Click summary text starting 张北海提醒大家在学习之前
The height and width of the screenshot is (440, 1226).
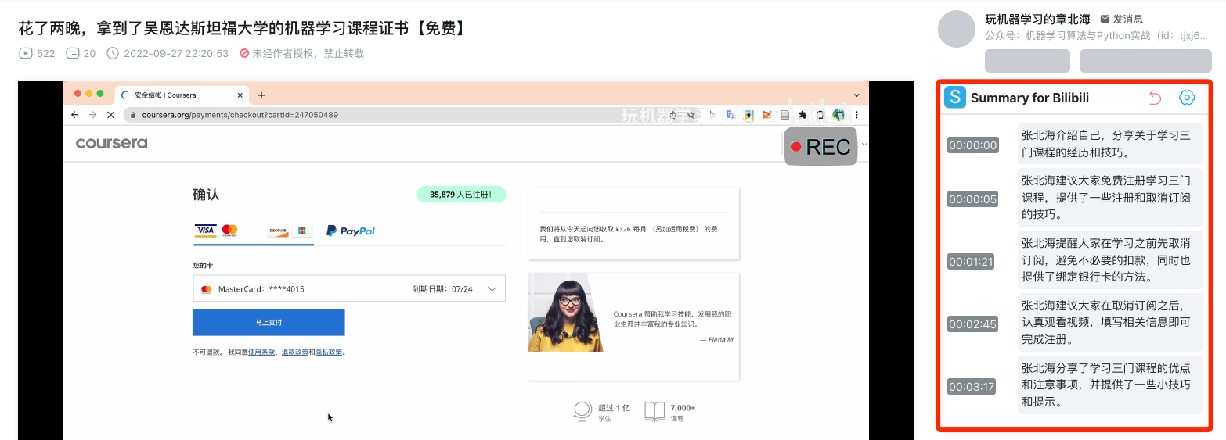(1109, 261)
